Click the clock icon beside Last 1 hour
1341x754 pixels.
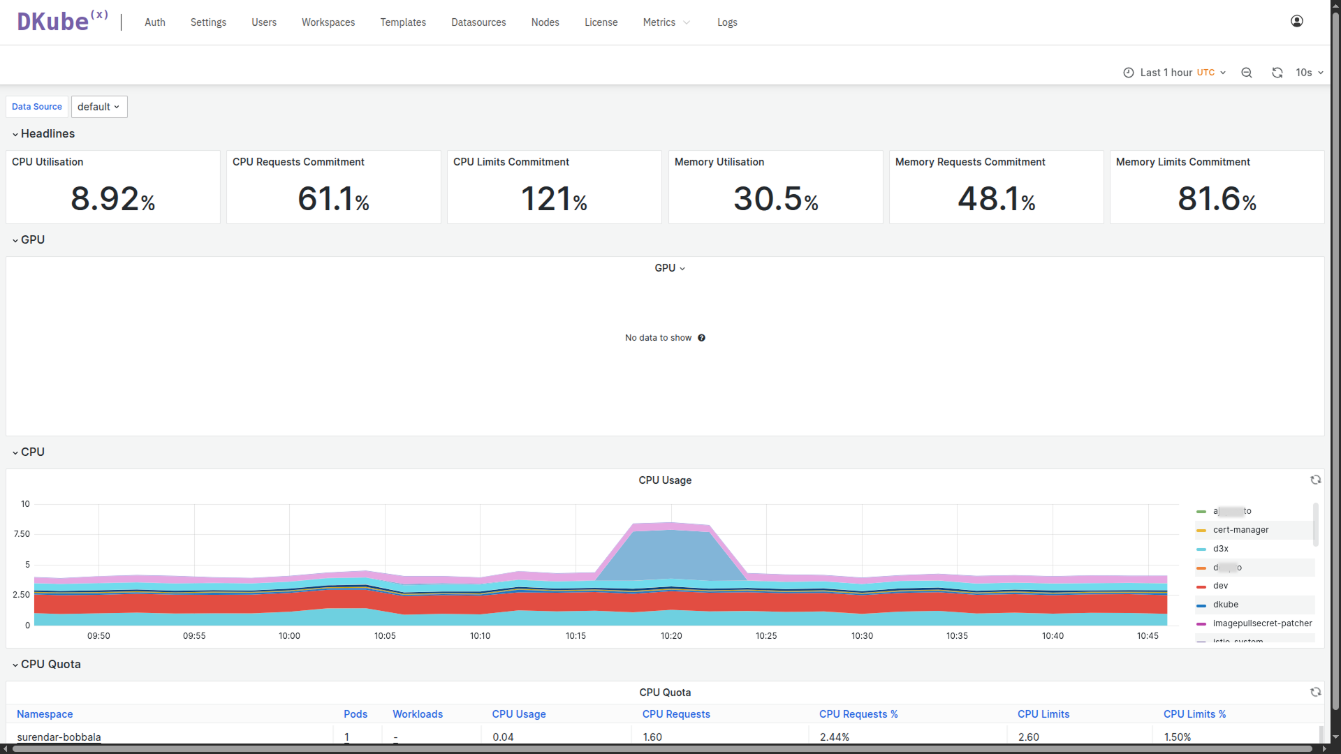1128,73
